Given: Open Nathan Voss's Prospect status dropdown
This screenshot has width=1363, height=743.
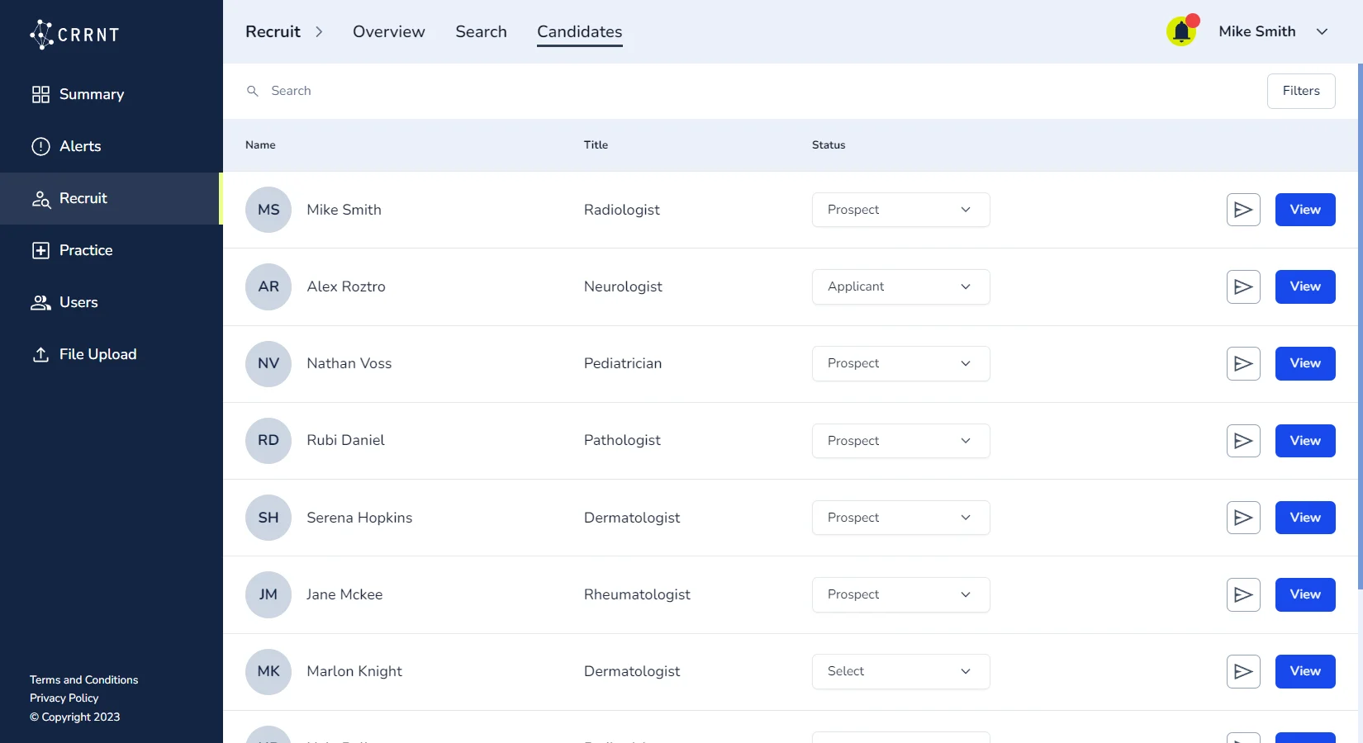Looking at the screenshot, I should [x=900, y=363].
